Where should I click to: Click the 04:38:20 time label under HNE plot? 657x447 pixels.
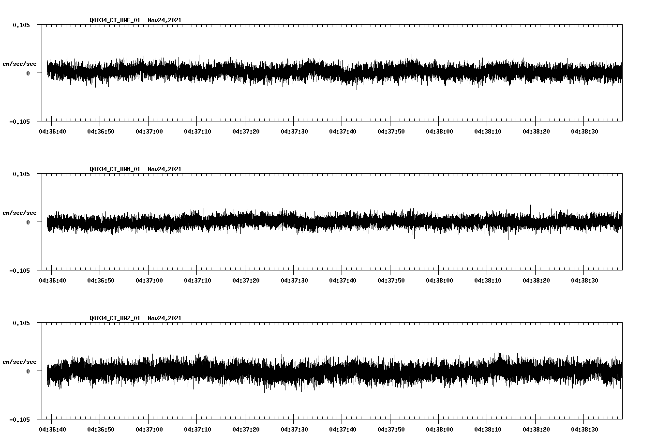pos(536,132)
